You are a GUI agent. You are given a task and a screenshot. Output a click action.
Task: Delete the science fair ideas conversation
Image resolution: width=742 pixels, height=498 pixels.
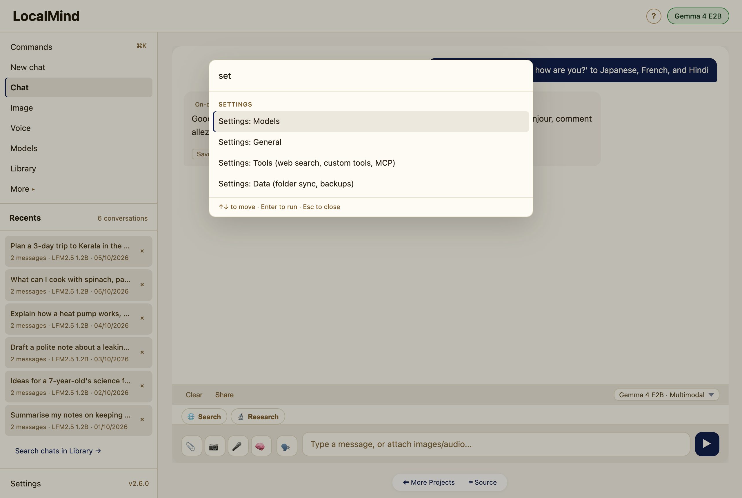coord(142,386)
